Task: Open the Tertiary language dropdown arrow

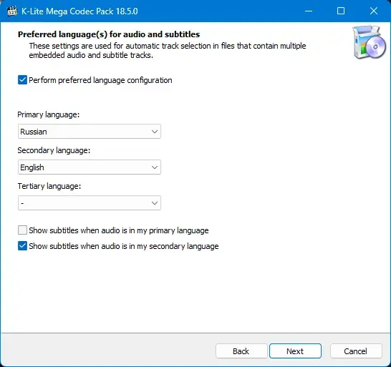Action: (155, 203)
